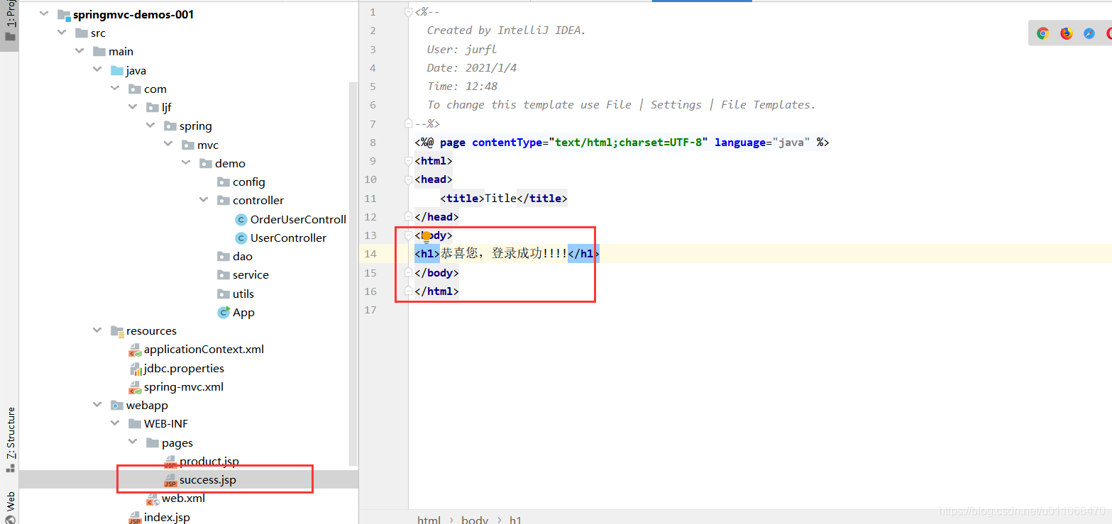The image size is (1112, 524).
Task: Collapse the springmvc-demos-001 project root
Action: pos(43,13)
